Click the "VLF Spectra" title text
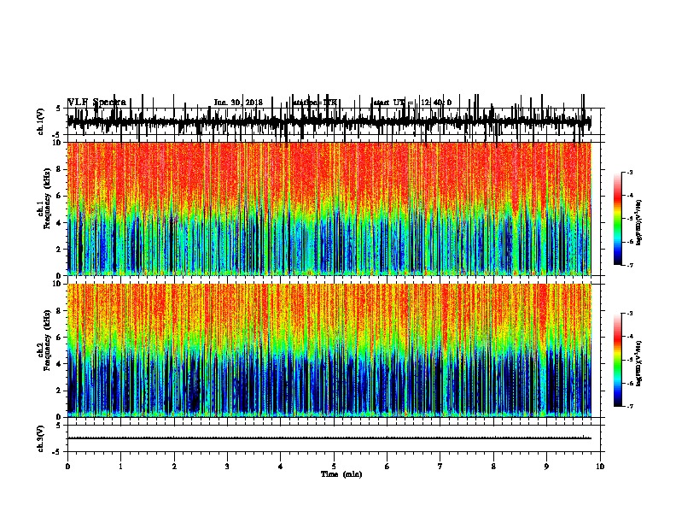676x523 pixels. coord(97,103)
